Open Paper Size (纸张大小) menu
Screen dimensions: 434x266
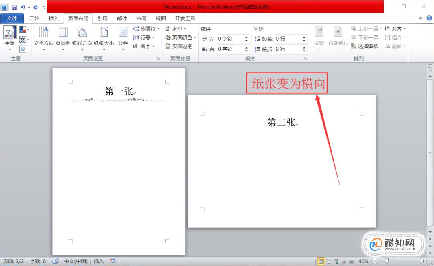click(104, 39)
